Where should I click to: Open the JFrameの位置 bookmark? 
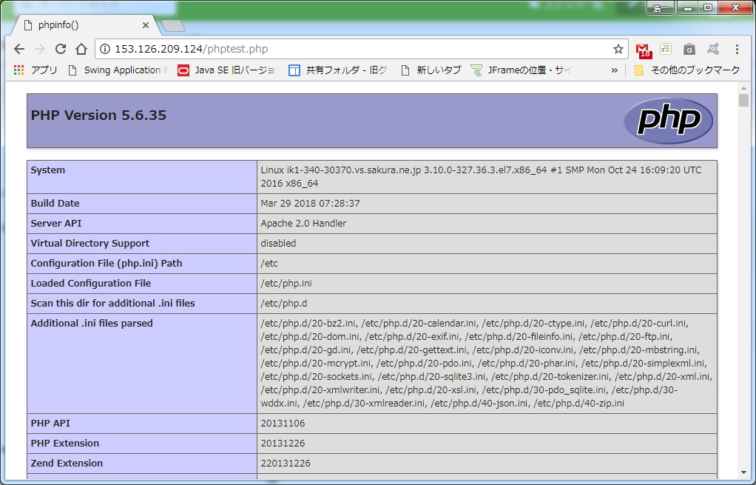tap(525, 70)
